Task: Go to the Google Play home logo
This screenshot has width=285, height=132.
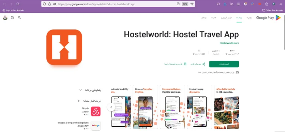Action: click(269, 18)
